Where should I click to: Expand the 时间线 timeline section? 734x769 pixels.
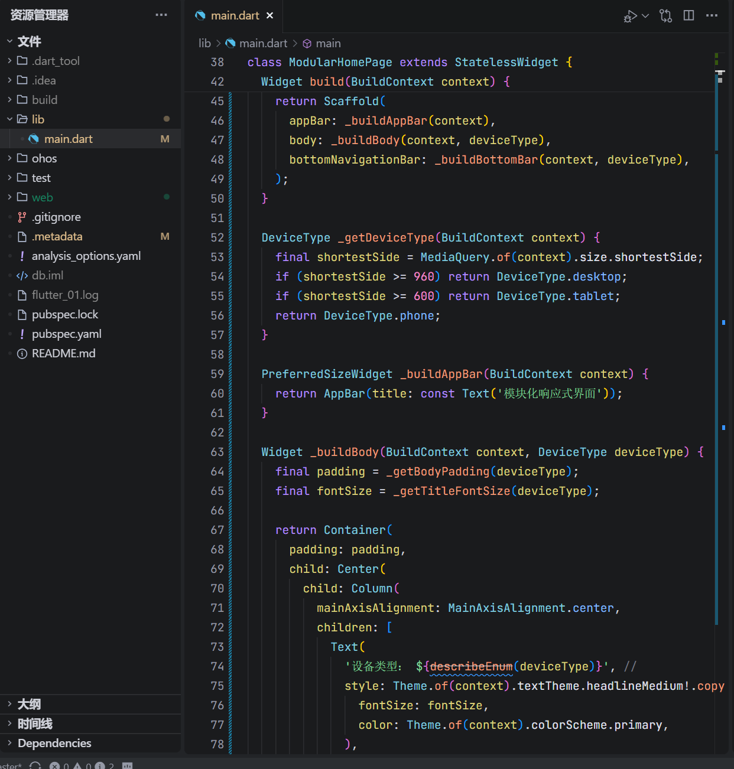[x=90, y=724]
